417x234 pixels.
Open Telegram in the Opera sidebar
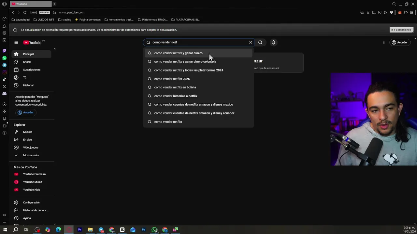[x=4, y=65]
